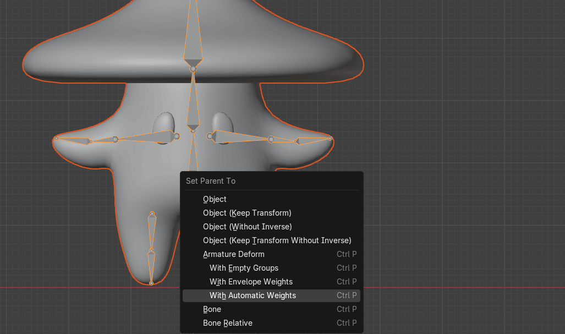Screen dimensions: 565x334
Task: Select the long left arm bone
Action: click(146, 138)
